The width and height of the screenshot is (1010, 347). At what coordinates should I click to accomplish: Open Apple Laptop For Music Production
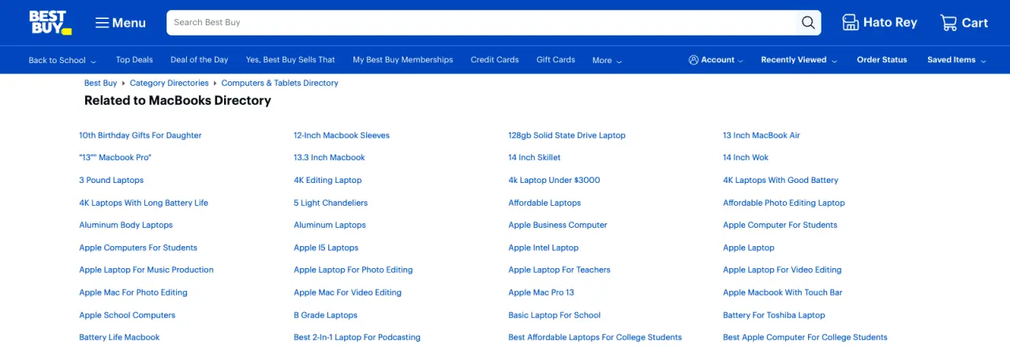click(x=146, y=271)
